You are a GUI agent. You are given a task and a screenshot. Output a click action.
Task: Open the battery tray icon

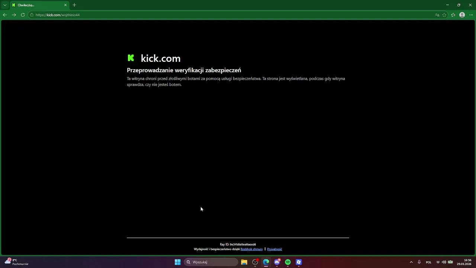[x=450, y=262]
